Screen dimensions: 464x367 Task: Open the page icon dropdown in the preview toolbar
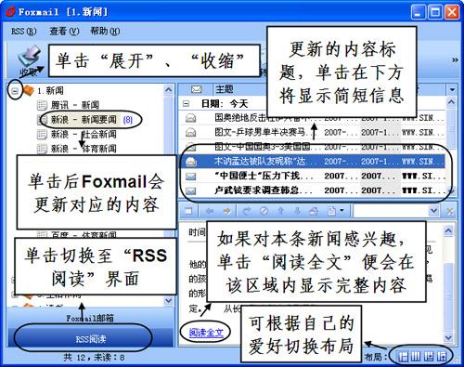(342, 211)
